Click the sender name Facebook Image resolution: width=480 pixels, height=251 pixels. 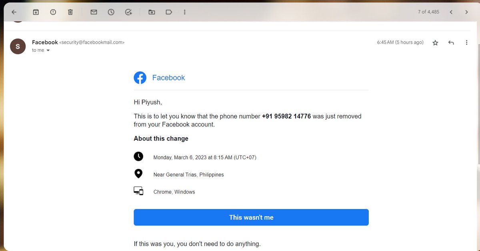[45, 42]
